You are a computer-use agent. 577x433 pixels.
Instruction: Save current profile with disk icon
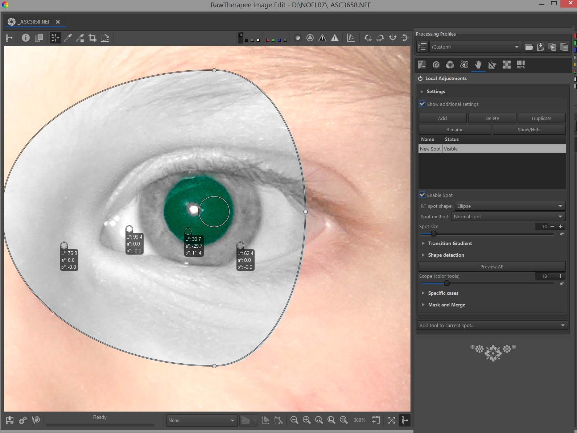point(541,47)
